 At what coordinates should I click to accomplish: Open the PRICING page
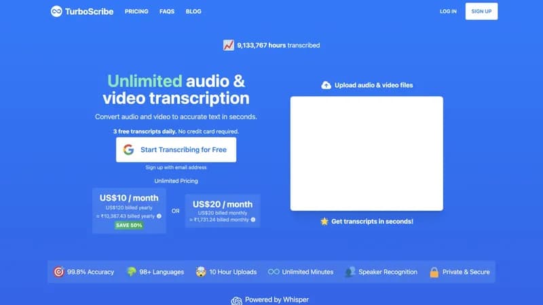click(136, 12)
